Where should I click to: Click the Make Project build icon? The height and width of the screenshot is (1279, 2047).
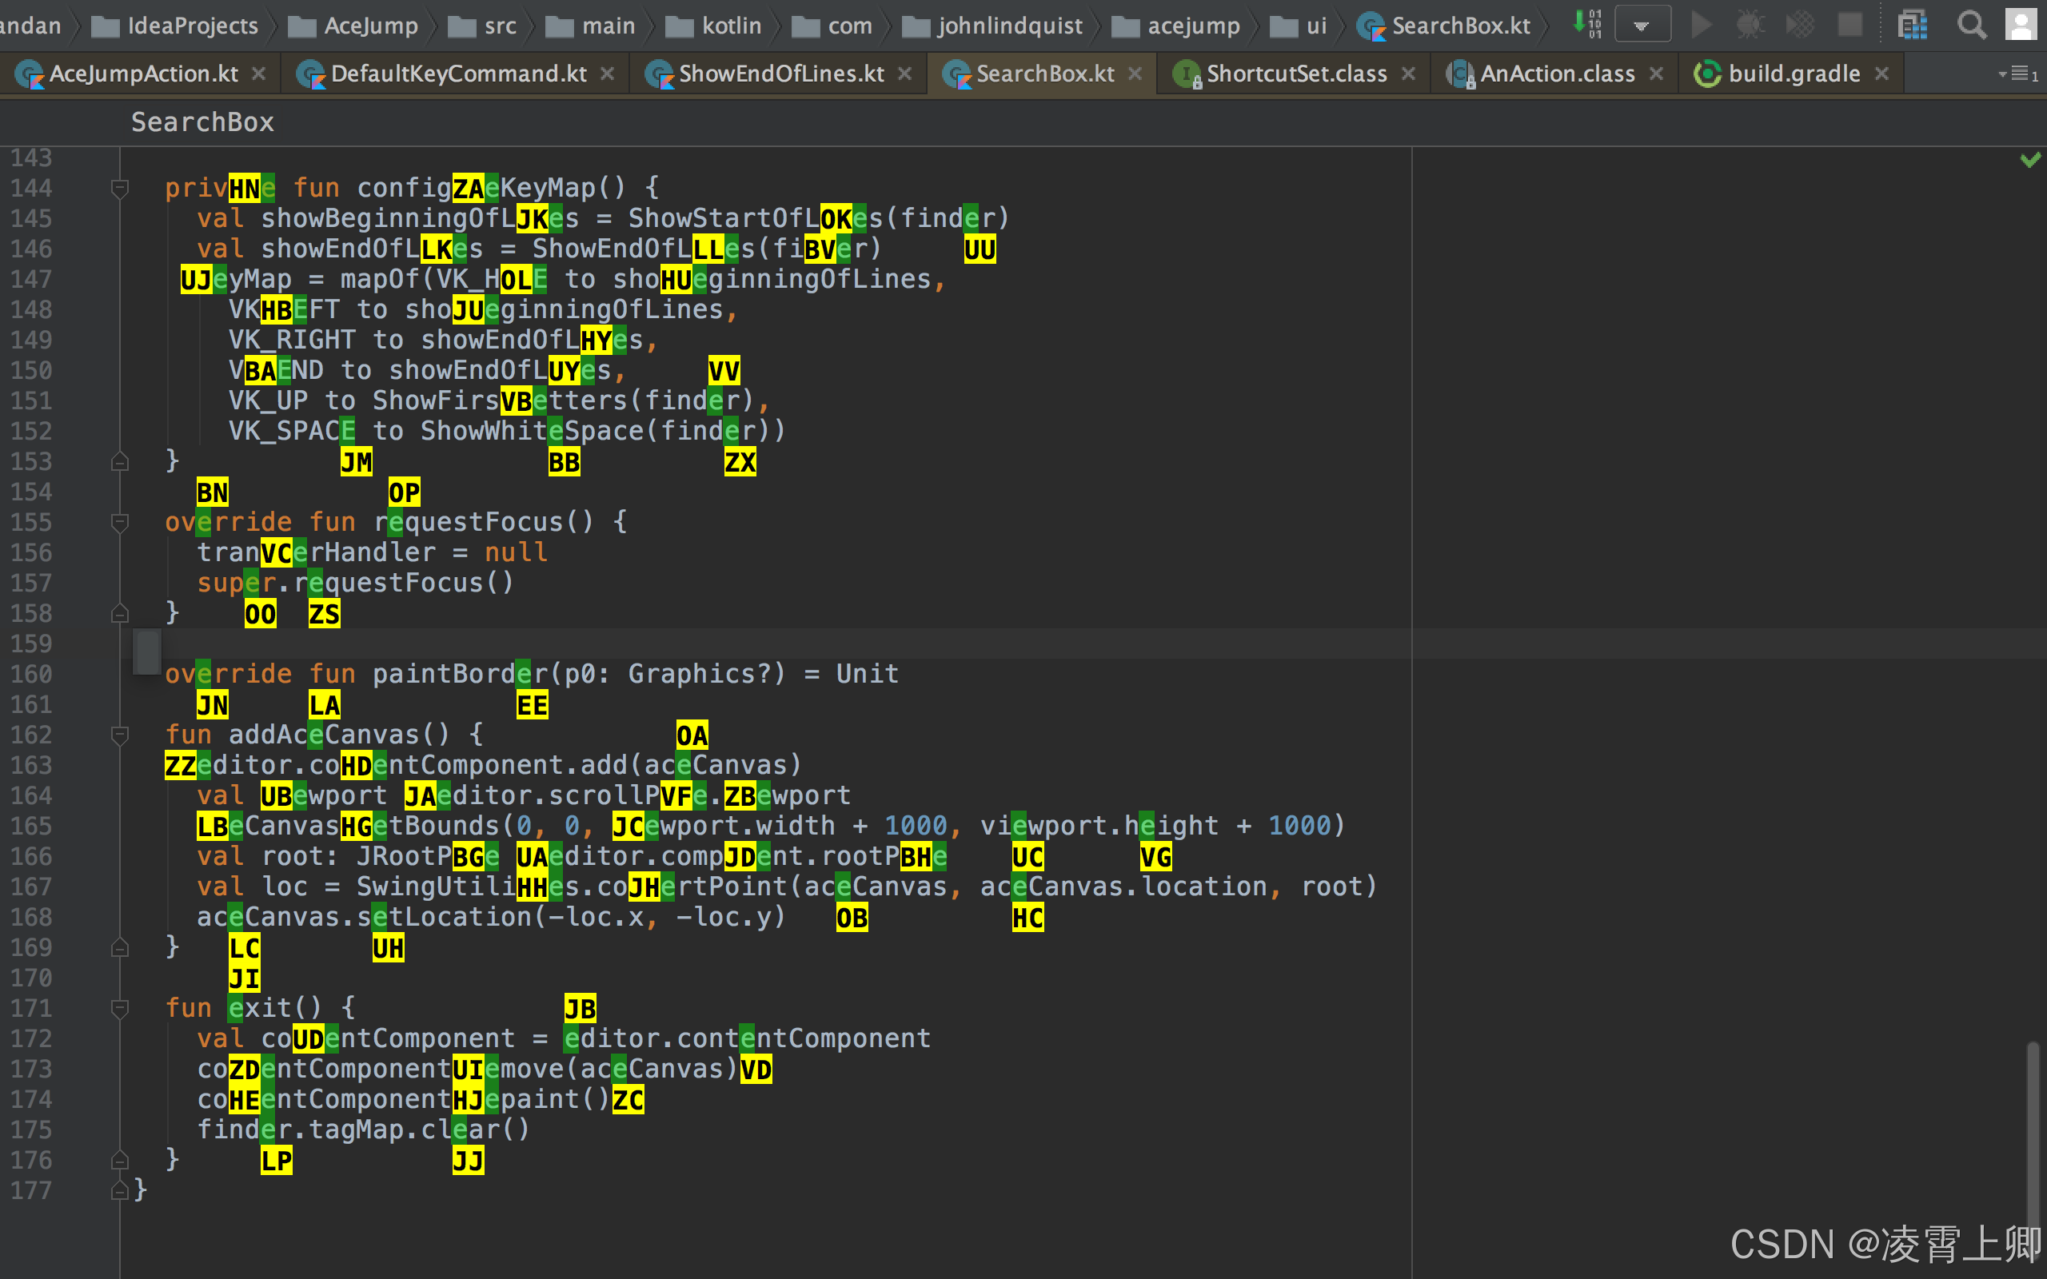[1587, 24]
